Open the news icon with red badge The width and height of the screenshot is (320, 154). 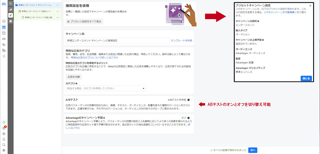4,128
